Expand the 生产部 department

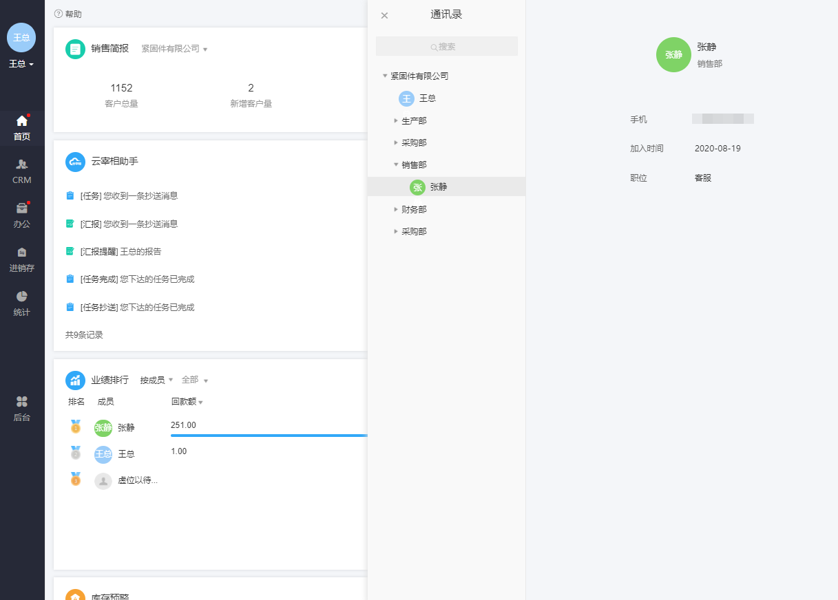pyautogui.click(x=396, y=120)
